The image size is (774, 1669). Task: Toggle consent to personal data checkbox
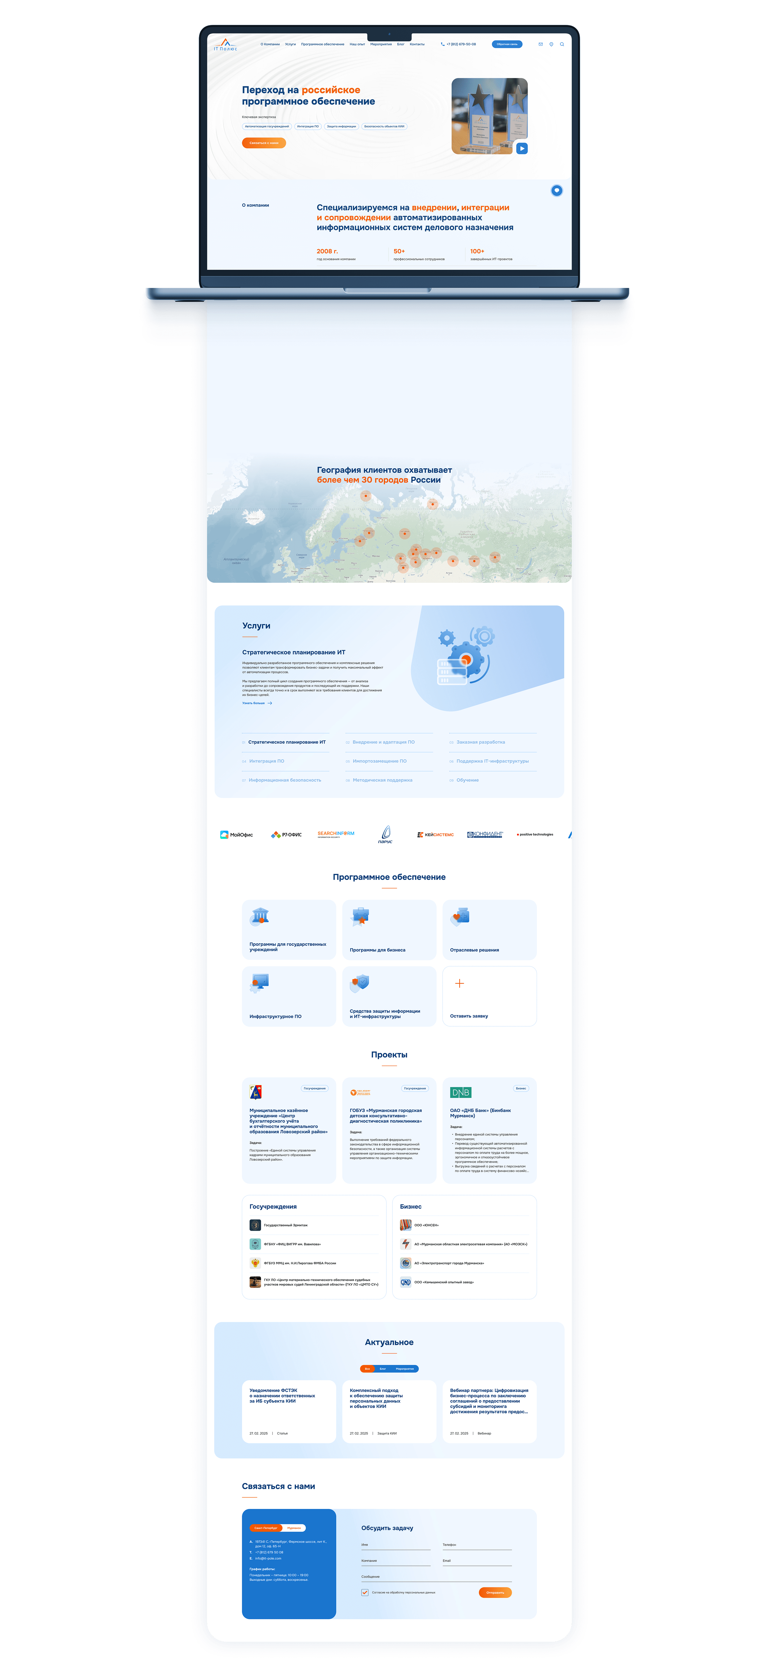click(365, 1592)
